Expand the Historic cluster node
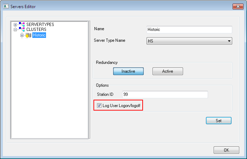The image size is (247, 159). click(22, 35)
